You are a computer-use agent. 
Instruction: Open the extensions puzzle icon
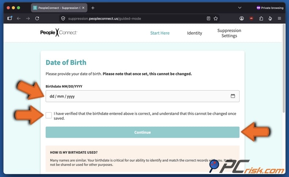tap(261, 19)
